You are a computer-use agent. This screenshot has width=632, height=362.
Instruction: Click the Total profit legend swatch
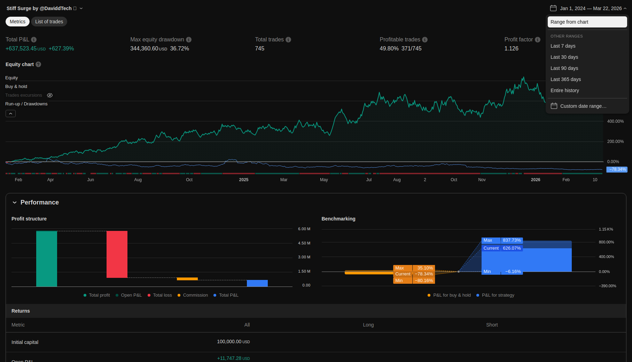[85, 295]
